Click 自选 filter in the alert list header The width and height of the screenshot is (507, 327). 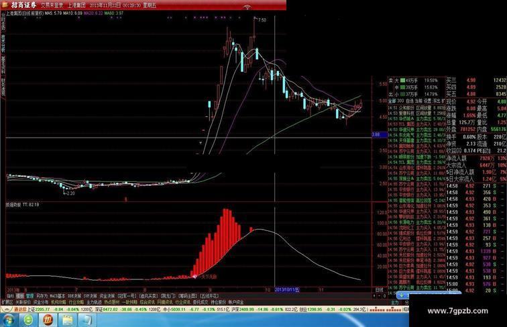click(x=409, y=101)
